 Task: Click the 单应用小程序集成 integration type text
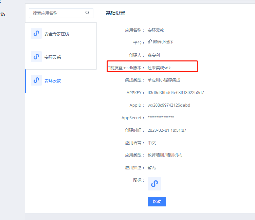pos(164,80)
